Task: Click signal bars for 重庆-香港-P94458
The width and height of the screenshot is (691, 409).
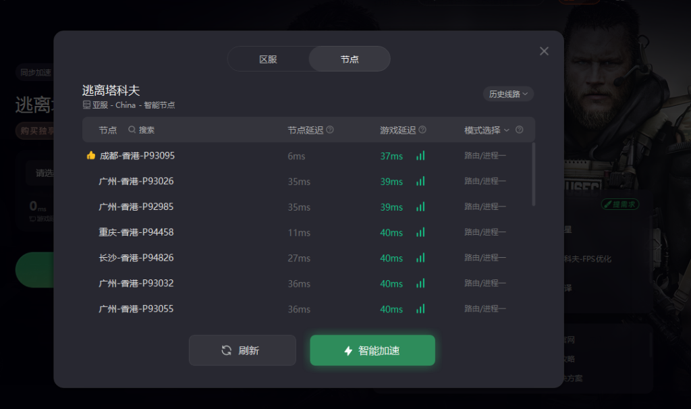Action: coord(420,232)
